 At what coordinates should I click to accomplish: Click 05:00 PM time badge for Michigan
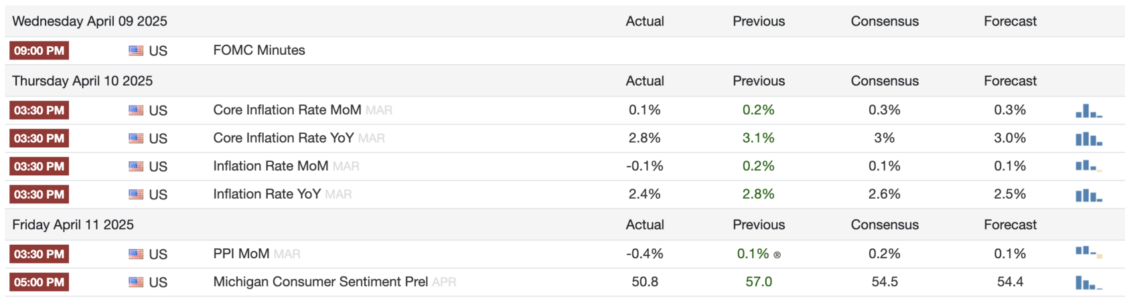tap(39, 282)
